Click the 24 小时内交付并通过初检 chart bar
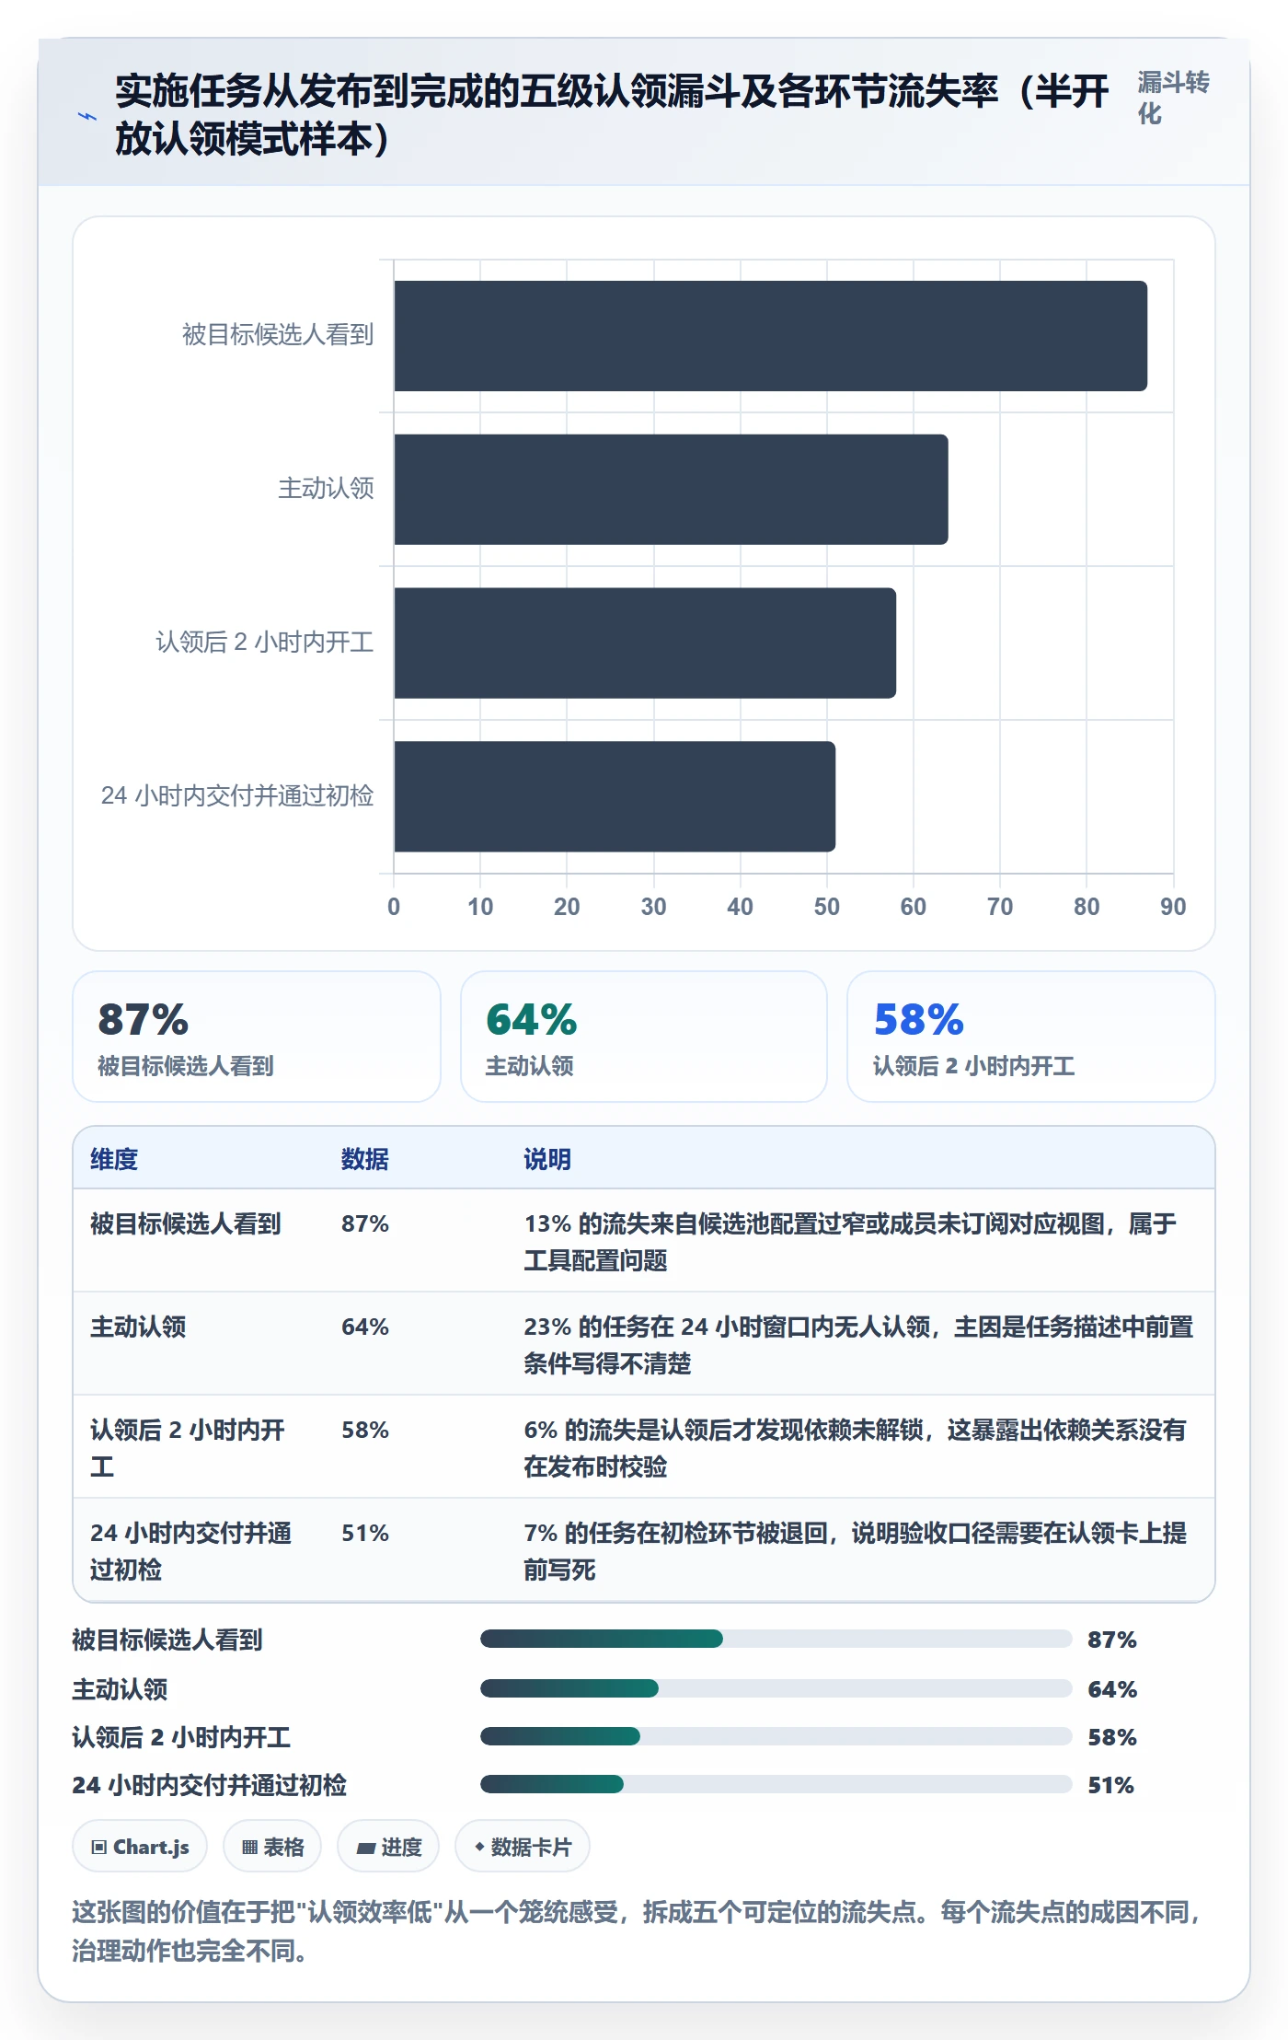The width and height of the screenshot is (1288, 2040). 615,796
